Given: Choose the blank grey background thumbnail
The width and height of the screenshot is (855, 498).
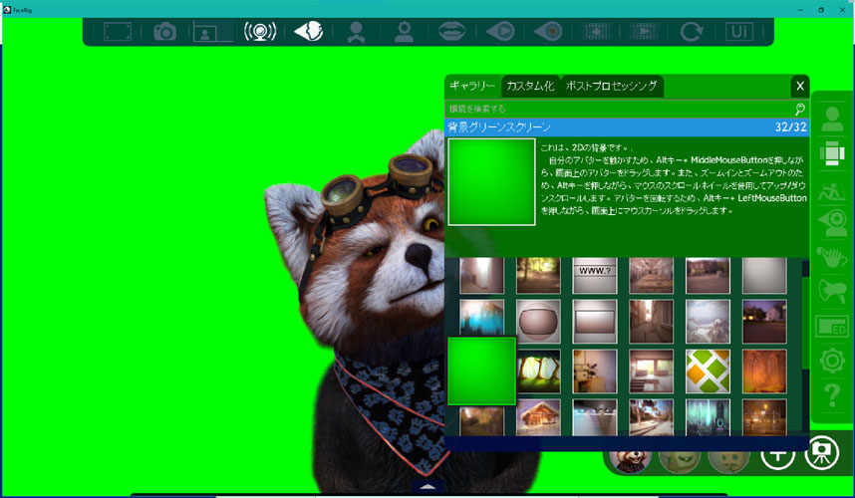Looking at the screenshot, I should point(764,276).
